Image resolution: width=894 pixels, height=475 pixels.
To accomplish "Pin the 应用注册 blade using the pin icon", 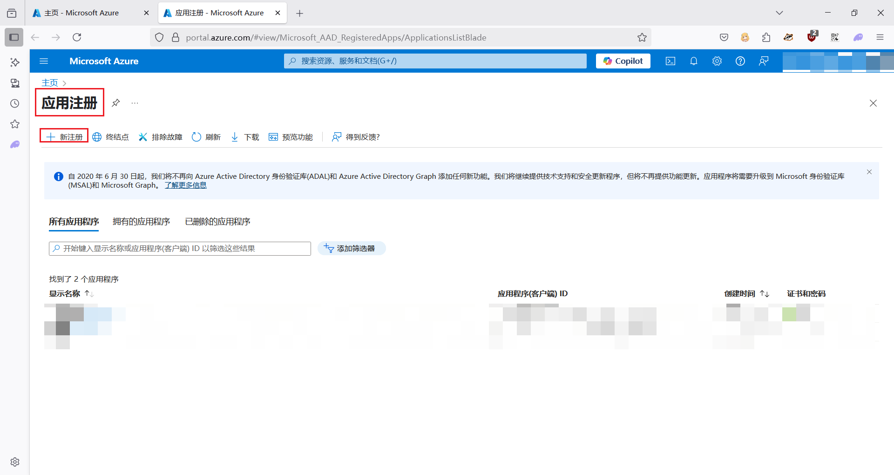I will [115, 103].
